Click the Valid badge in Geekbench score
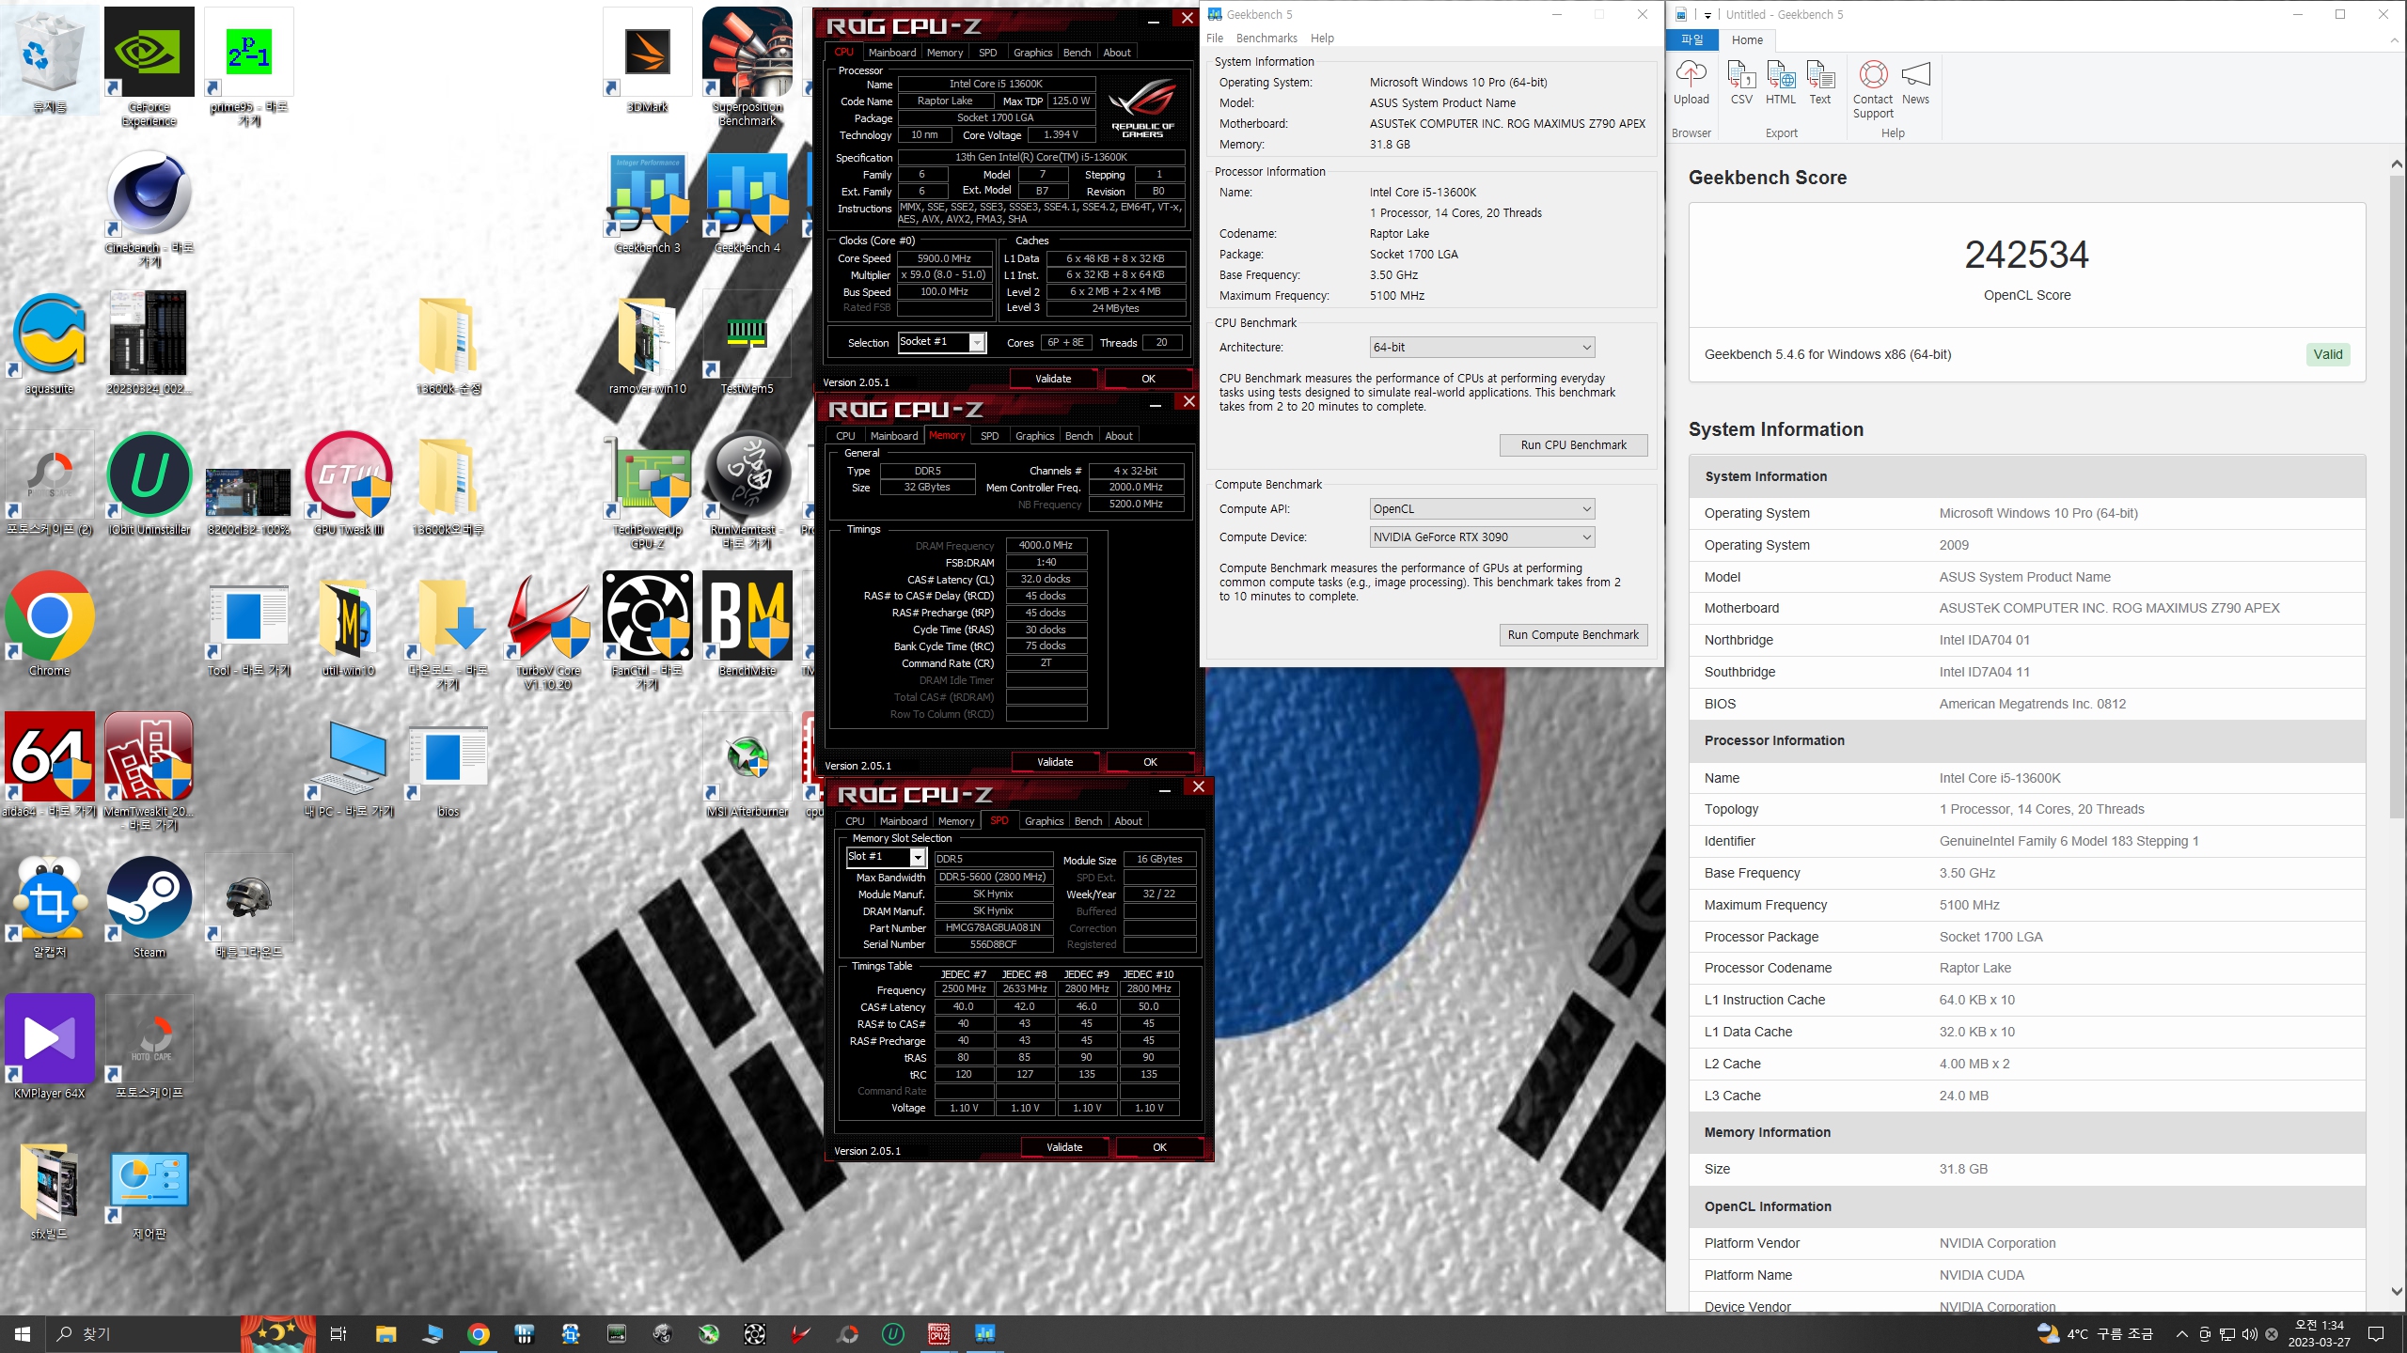 tap(2328, 354)
